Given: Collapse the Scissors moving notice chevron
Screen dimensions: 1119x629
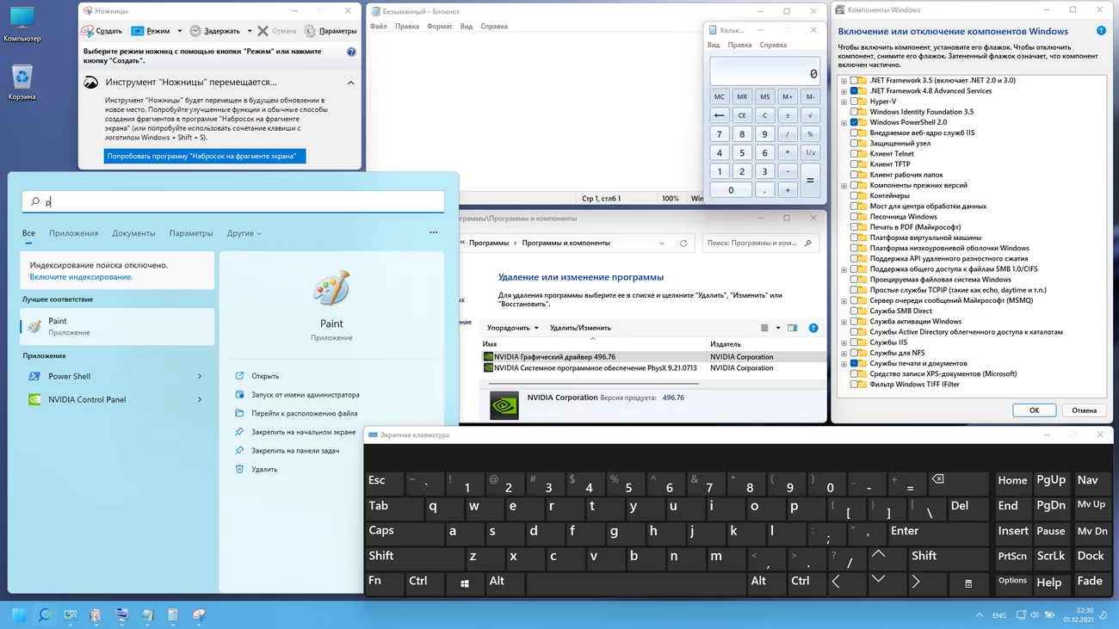Looking at the screenshot, I should (350, 83).
